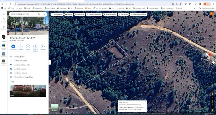216x115 pixels.
Task: Open the Google apps grid icon
Action: tap(207, 14)
